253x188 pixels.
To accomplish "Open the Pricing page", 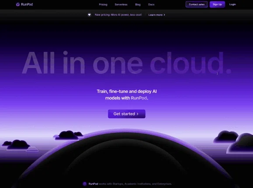I will [103, 4].
